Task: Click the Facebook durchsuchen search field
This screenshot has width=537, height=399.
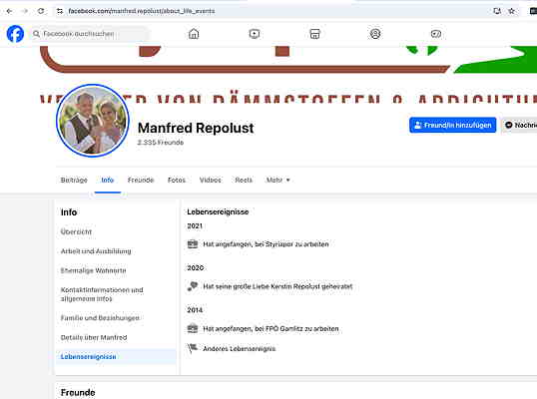Action: tap(90, 34)
